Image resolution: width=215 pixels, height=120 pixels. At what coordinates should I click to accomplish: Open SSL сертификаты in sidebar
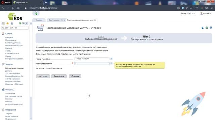click(13, 73)
